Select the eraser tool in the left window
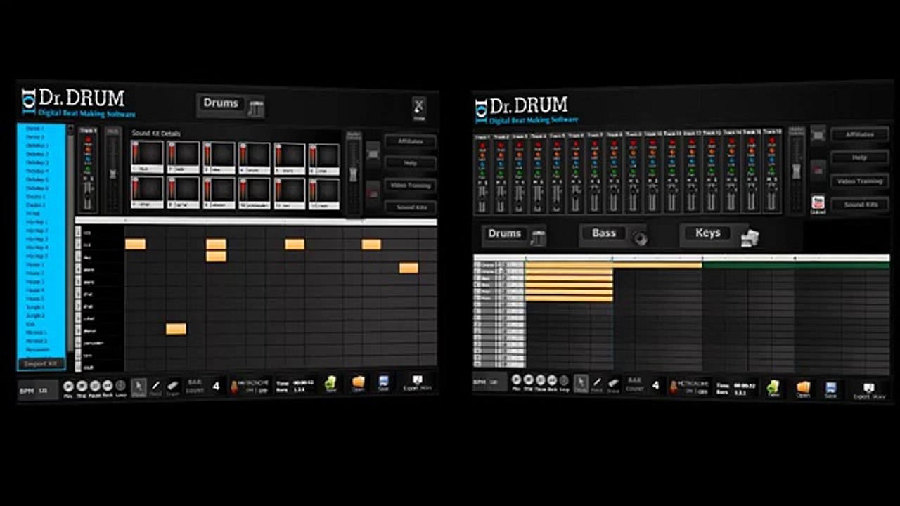 pos(173,386)
